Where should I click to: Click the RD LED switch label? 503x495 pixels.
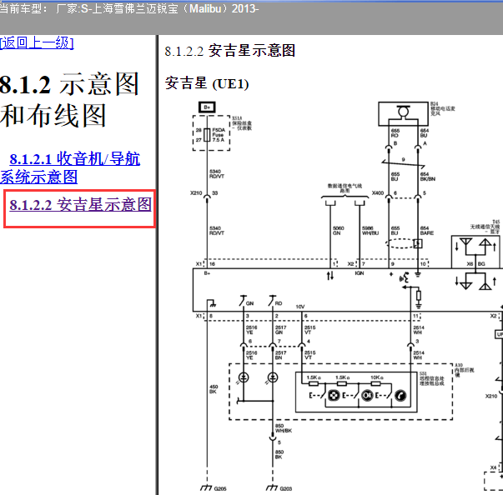tap(279, 303)
